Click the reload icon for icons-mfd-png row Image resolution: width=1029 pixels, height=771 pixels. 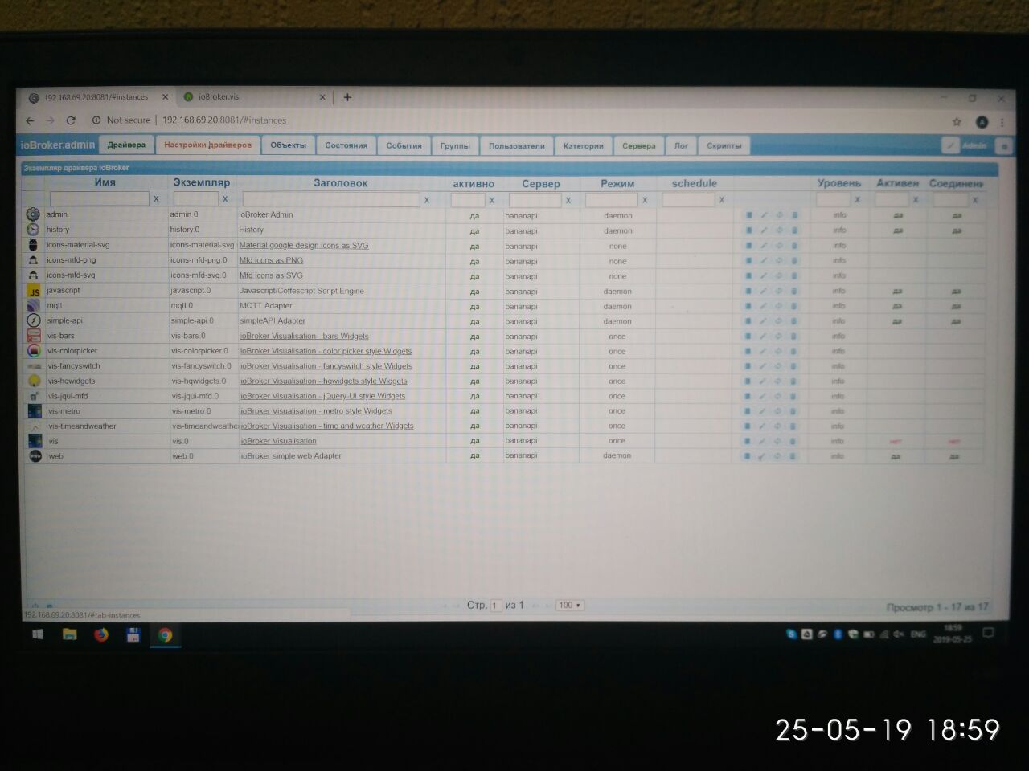779,261
